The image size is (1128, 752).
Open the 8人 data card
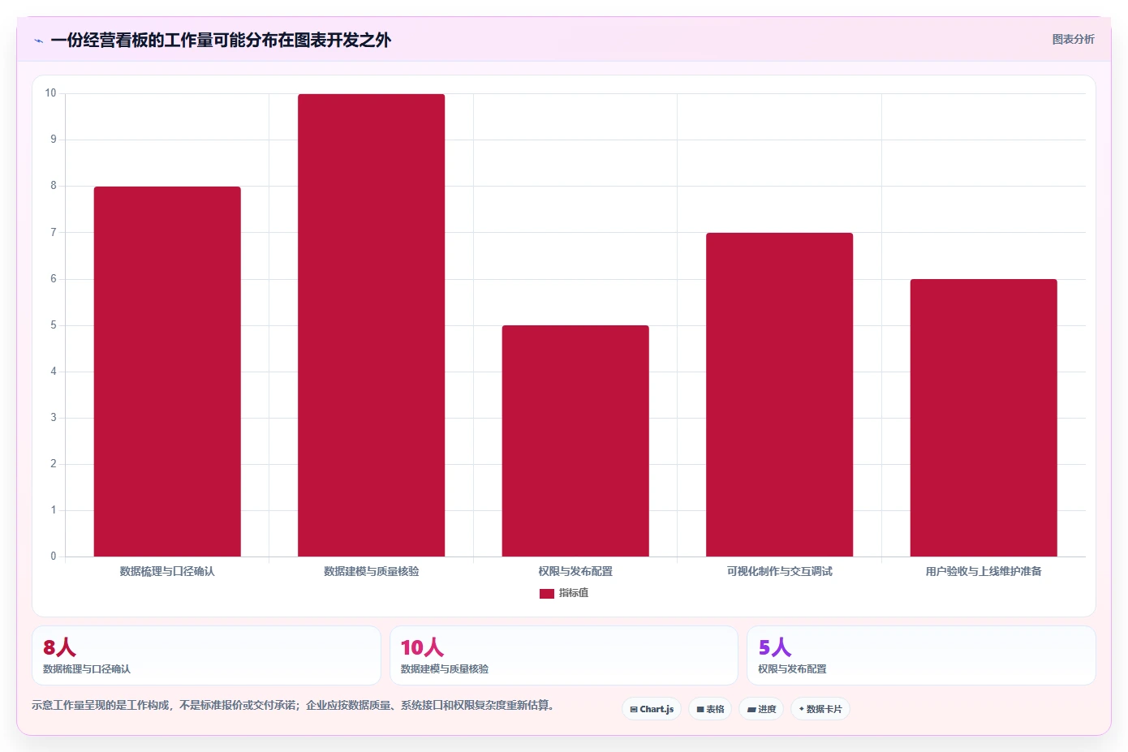(206, 655)
